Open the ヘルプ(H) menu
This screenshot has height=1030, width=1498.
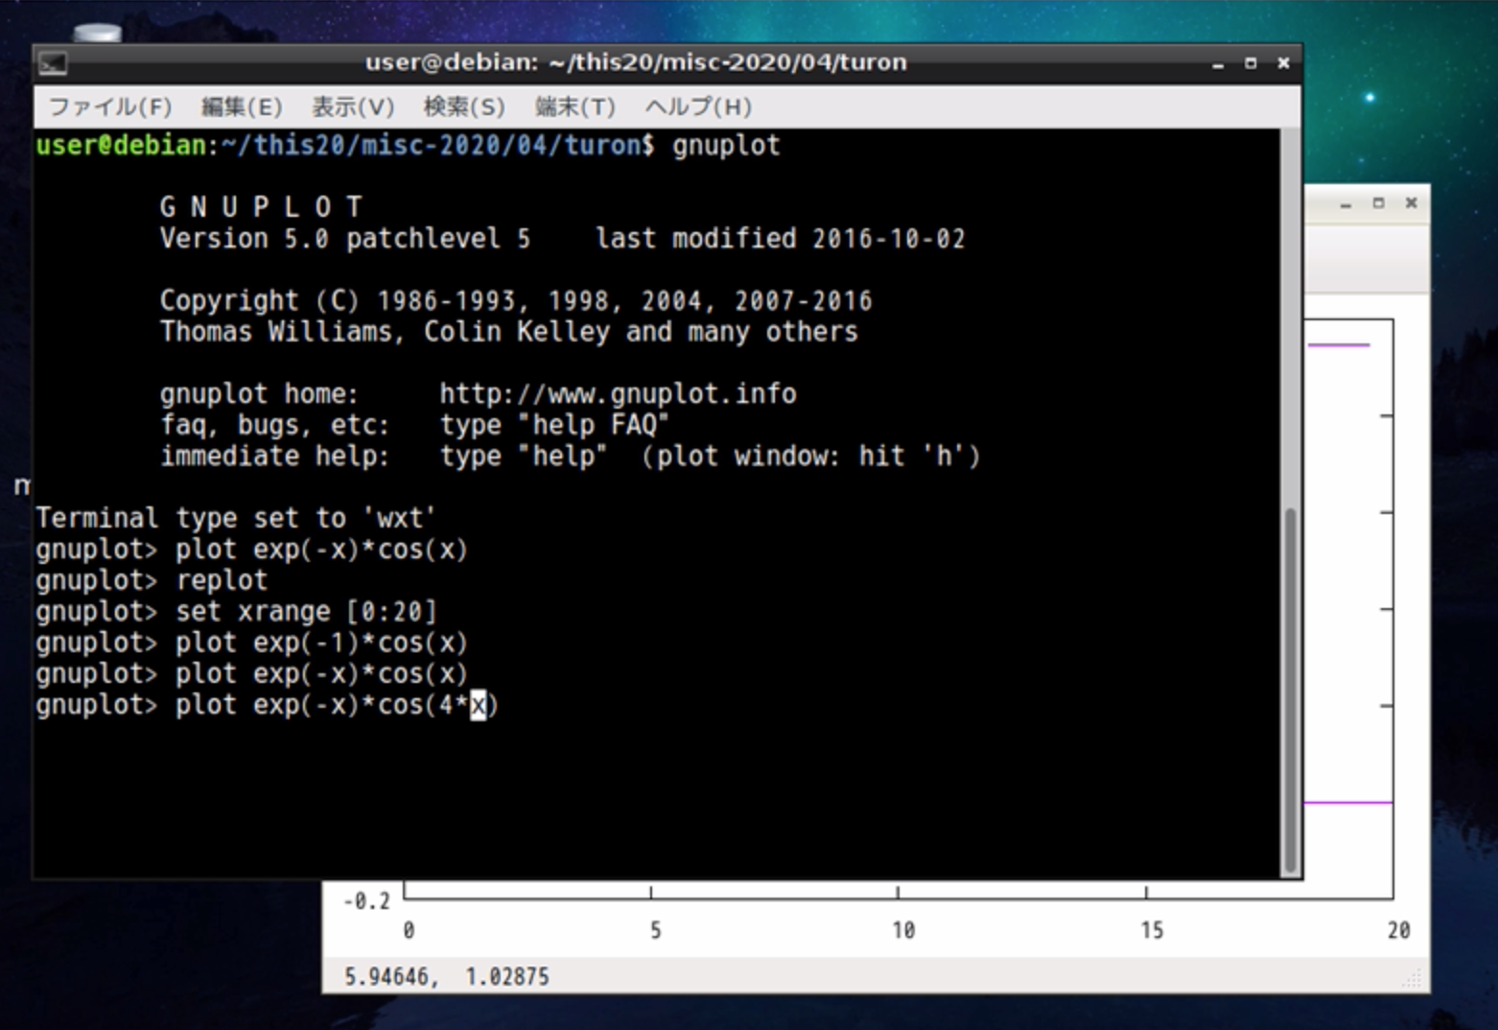(697, 106)
